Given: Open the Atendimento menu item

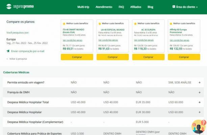Looking at the screenshot, I should [104, 7].
